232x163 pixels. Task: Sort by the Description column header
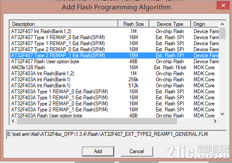point(64,24)
